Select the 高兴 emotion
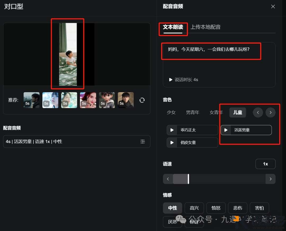This screenshot has width=286, height=231. [x=194, y=208]
